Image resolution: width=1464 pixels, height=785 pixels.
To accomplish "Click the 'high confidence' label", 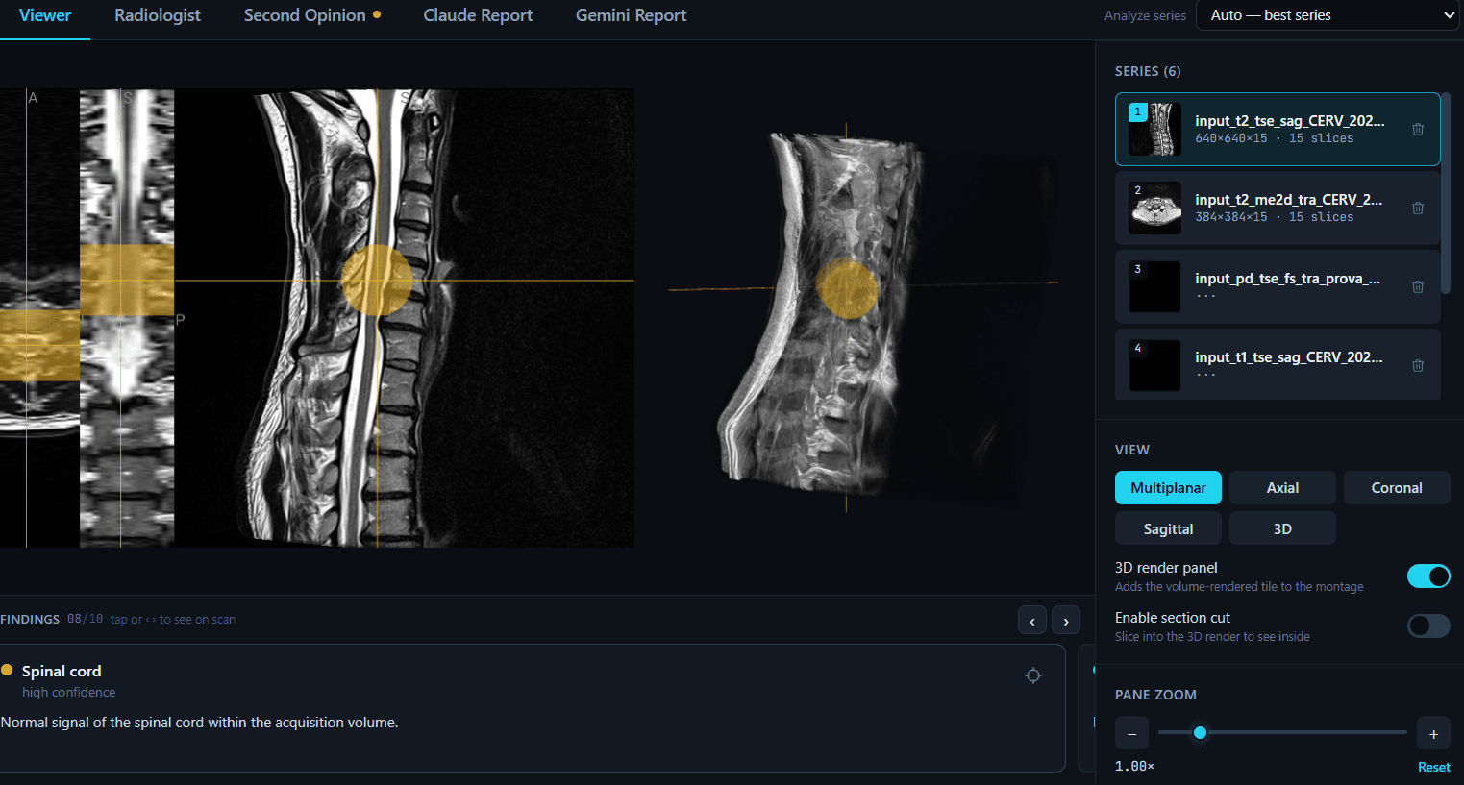I will [68, 692].
